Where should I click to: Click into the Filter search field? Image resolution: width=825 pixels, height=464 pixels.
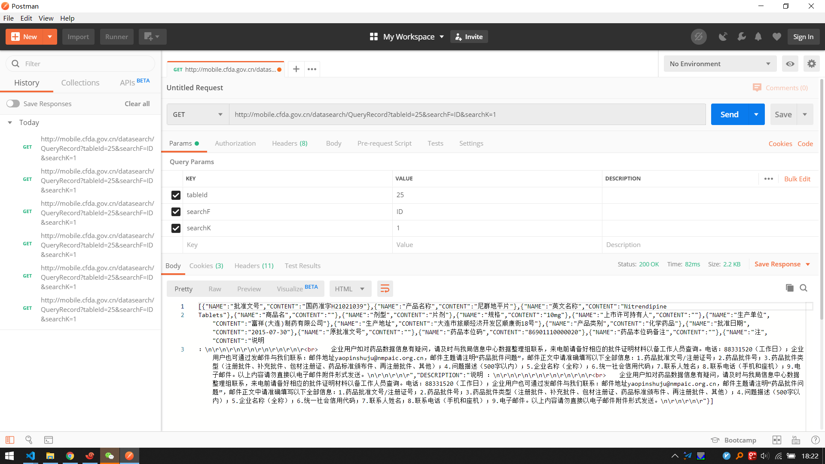(80, 64)
